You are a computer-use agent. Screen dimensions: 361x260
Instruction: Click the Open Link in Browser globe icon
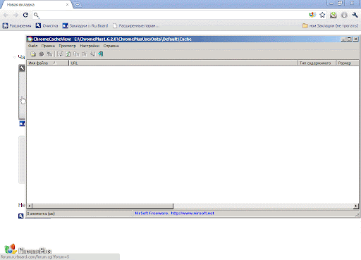point(42,54)
